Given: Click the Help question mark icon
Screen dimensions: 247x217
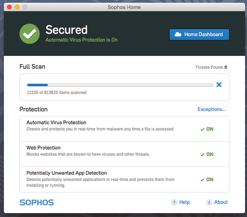Looking at the screenshot, I should 174,202.
